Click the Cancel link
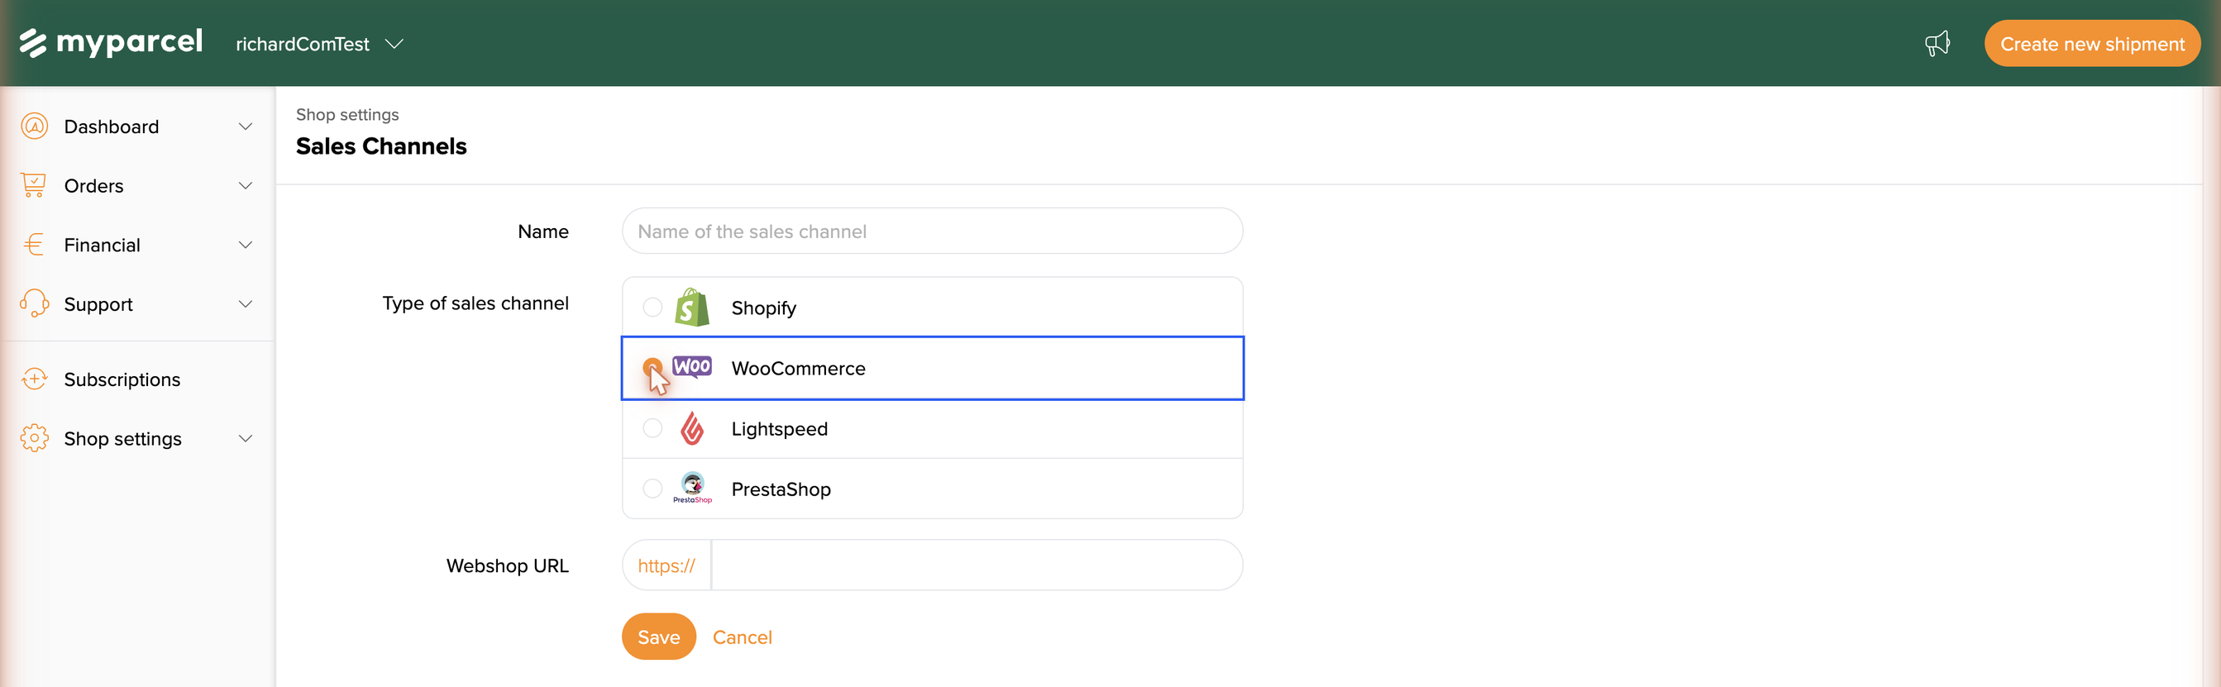 [x=742, y=637]
